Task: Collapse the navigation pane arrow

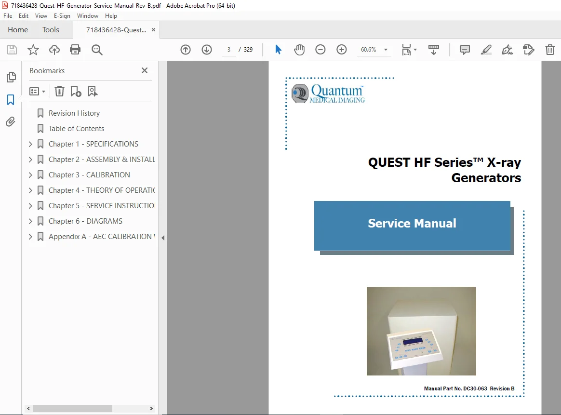Action: pos(163,238)
